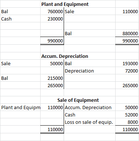Click the "Sale of Equipment" heading cell
The image size is (139, 141).
click(78, 100)
